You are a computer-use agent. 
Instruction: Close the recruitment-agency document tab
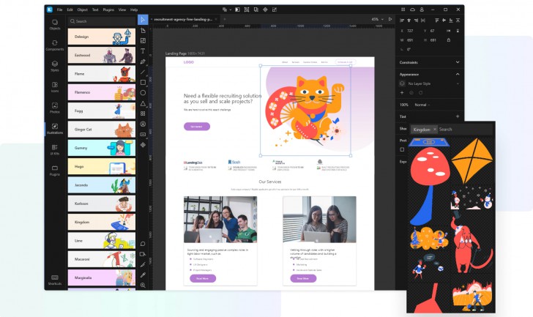[x=216, y=19]
